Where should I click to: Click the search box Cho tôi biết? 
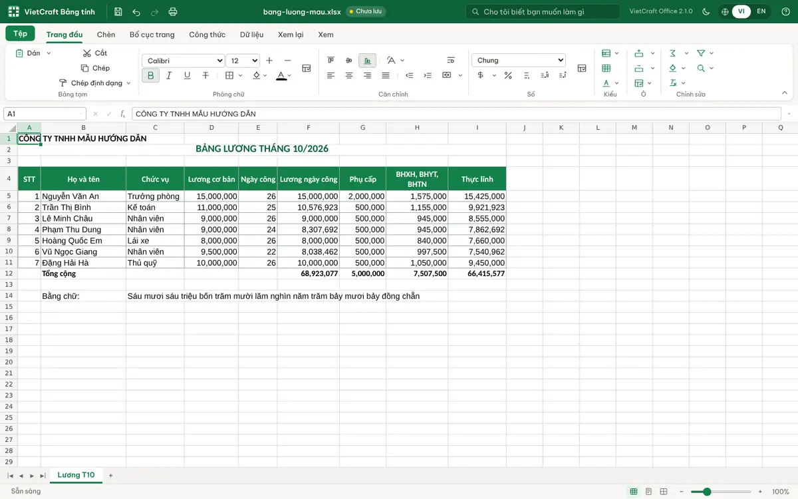pyautogui.click(x=543, y=12)
